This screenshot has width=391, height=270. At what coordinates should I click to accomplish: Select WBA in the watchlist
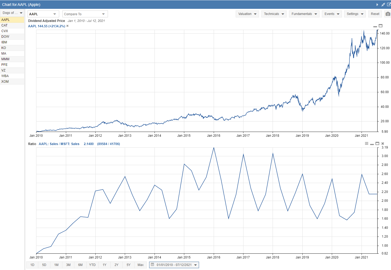tap(12, 76)
